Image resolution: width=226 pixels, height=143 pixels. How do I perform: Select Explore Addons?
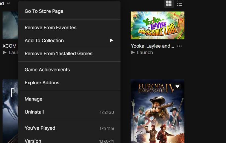coord(42,83)
